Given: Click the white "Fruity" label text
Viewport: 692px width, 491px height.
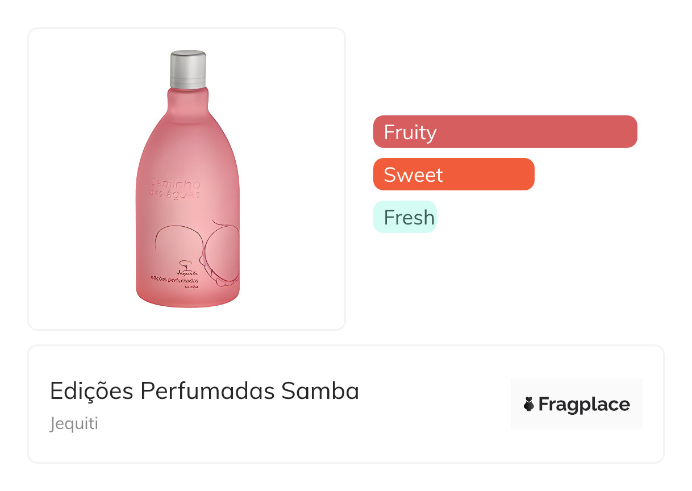Looking at the screenshot, I should 410,132.
